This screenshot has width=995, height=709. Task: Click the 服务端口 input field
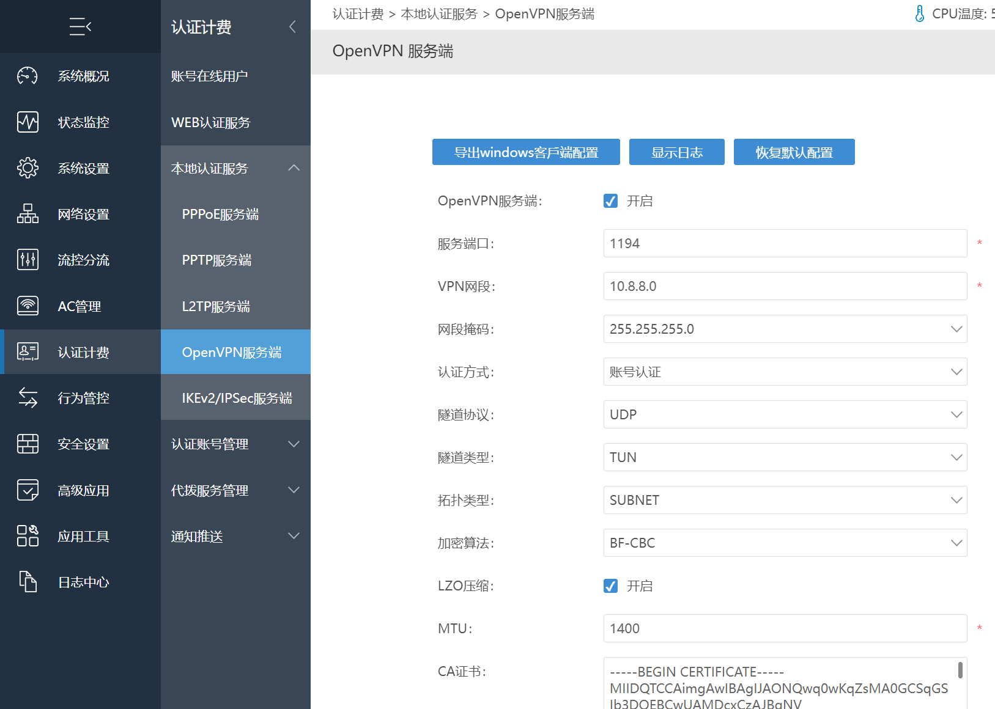[785, 243]
